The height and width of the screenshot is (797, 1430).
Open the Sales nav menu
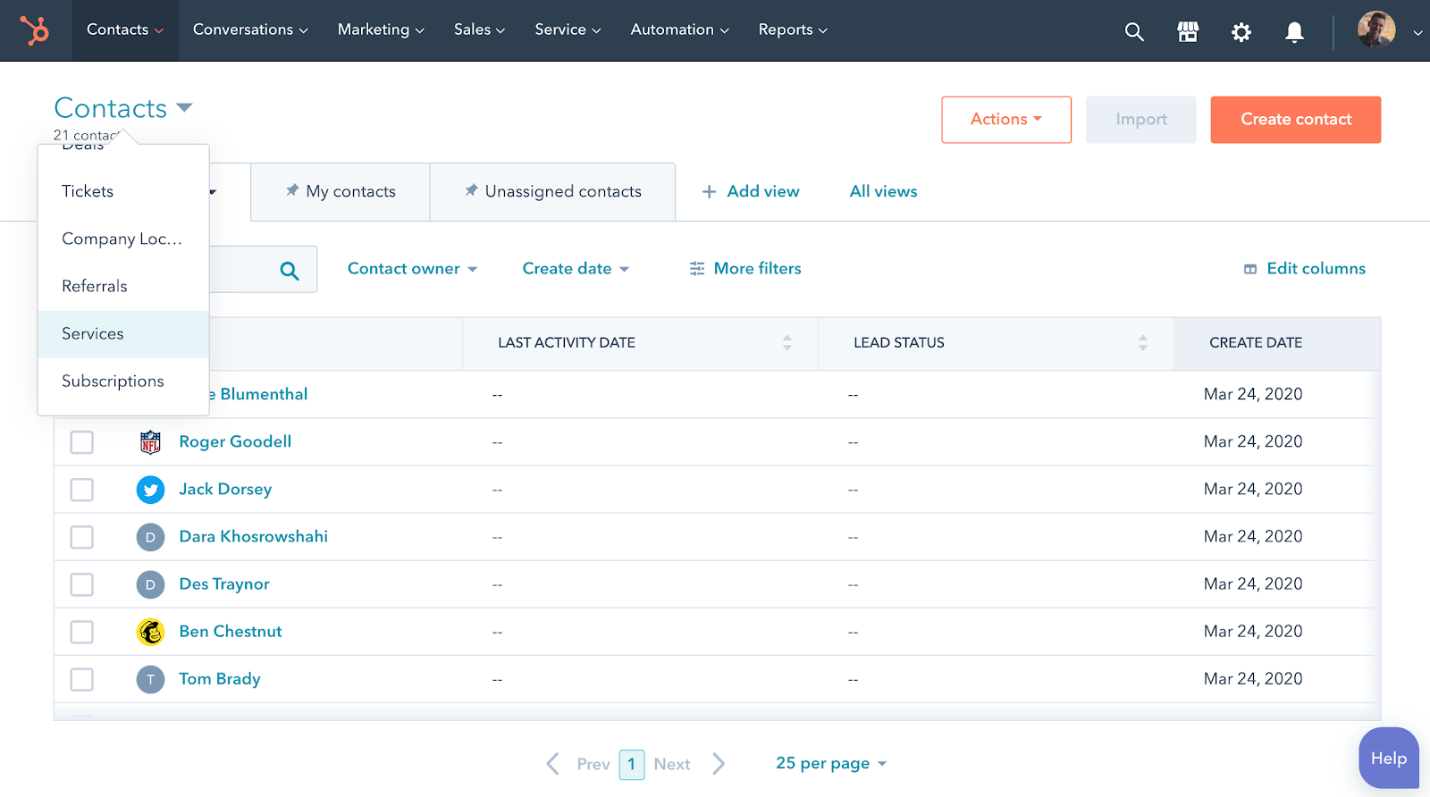point(479,29)
